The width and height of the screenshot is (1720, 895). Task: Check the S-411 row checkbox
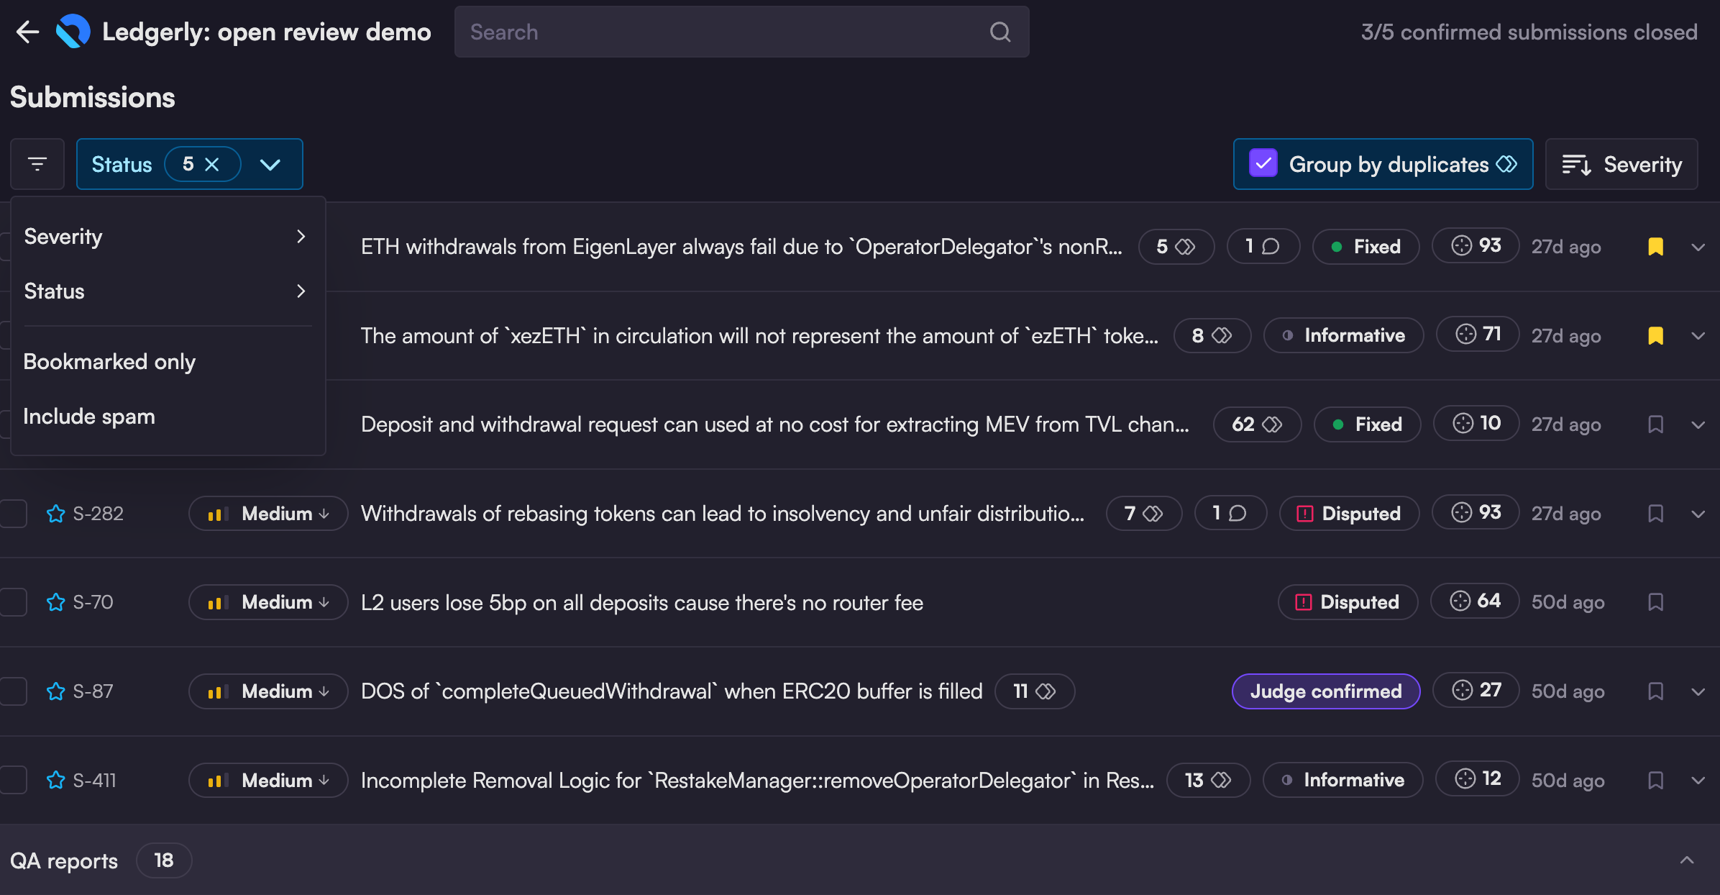14,780
